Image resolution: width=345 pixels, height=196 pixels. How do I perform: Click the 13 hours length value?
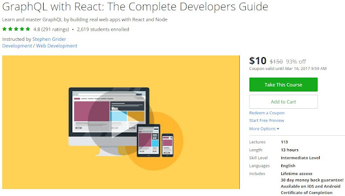click(x=289, y=150)
